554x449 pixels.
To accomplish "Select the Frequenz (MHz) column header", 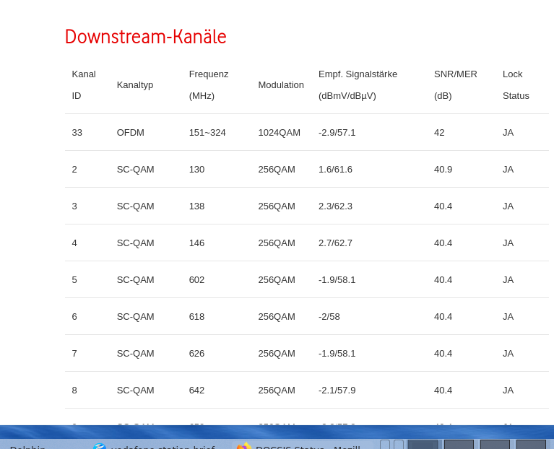I will click(x=209, y=85).
